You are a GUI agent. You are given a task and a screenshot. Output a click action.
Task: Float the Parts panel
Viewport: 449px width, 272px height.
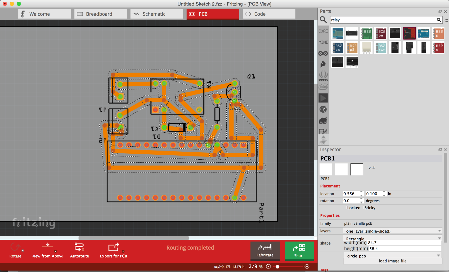[x=440, y=11]
